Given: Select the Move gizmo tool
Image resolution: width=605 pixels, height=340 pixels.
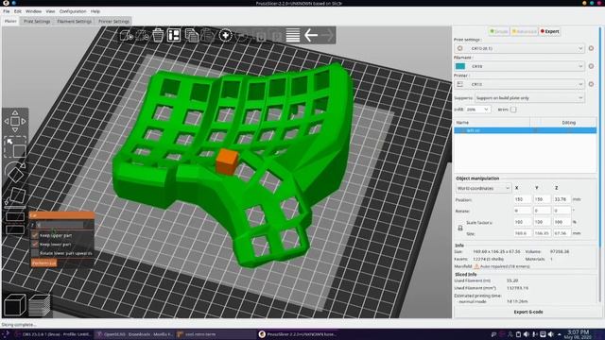Looking at the screenshot, I should pyautogui.click(x=15, y=122).
